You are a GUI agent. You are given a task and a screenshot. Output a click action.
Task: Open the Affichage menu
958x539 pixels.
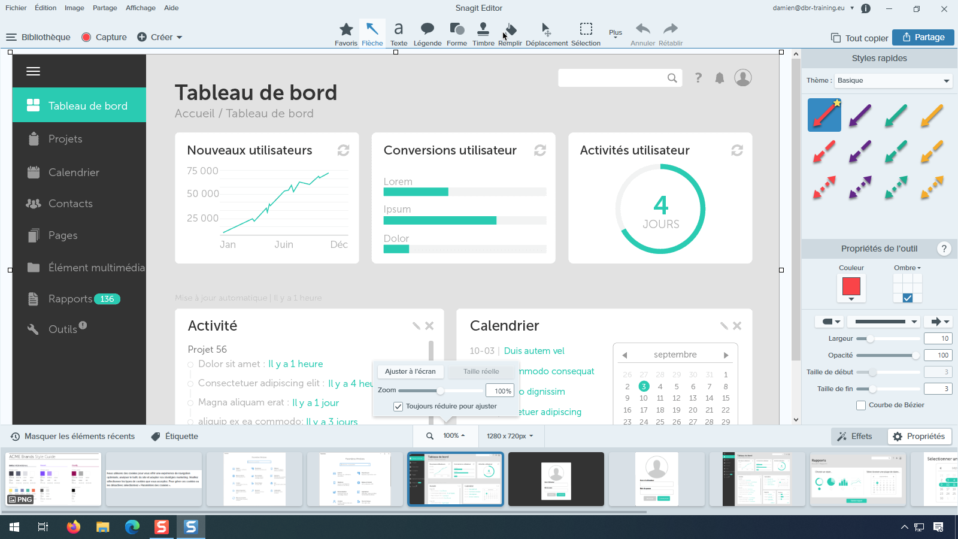[141, 8]
